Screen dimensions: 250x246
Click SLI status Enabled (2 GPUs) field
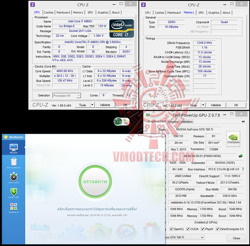pos(206,222)
